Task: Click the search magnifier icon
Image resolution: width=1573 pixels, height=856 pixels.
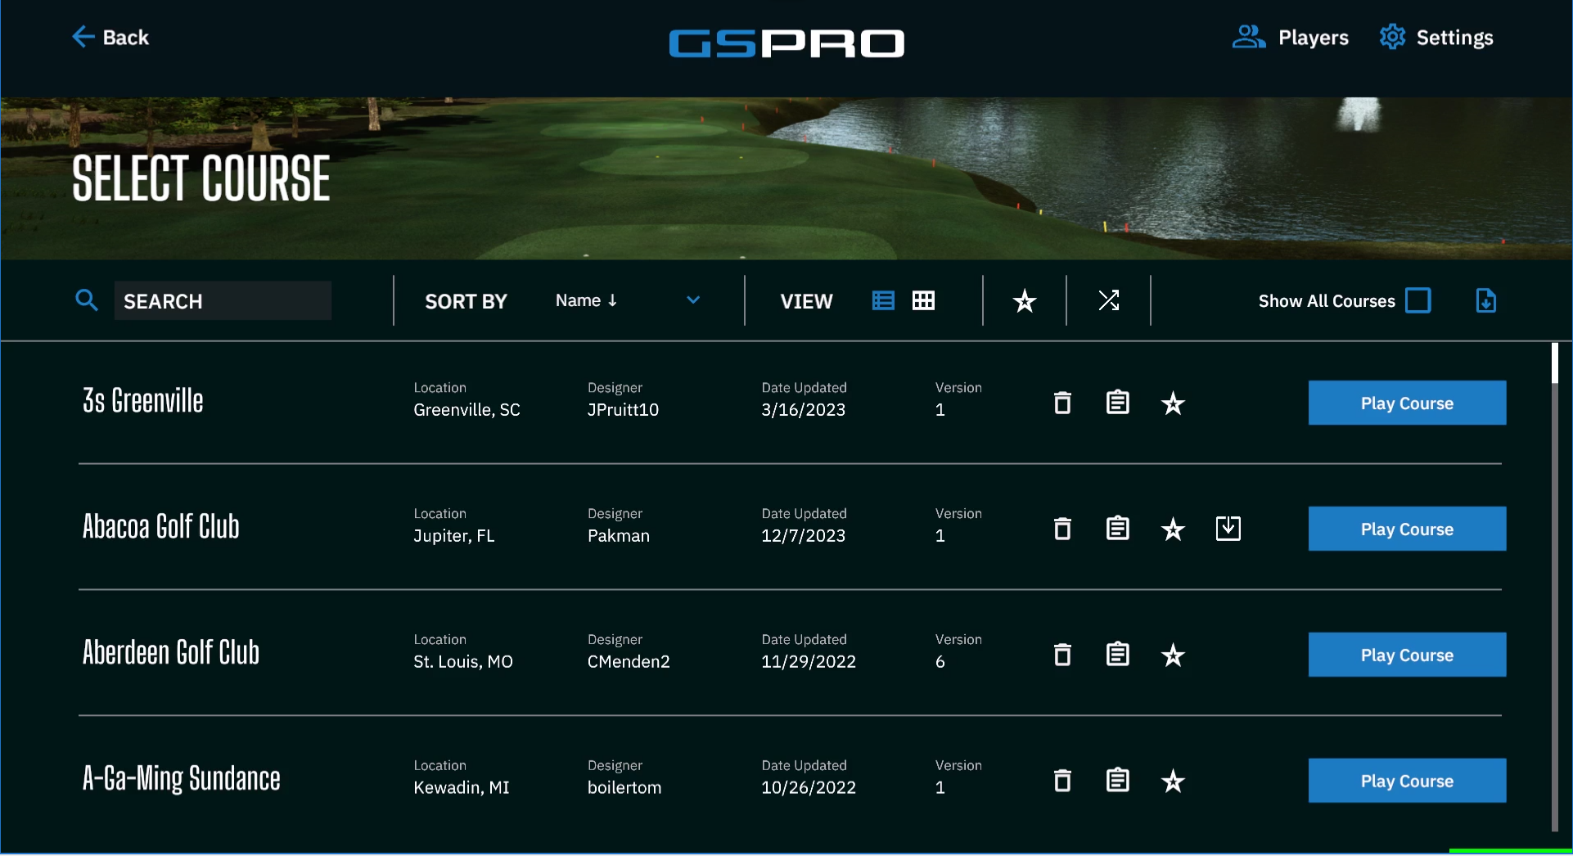Action: [87, 300]
